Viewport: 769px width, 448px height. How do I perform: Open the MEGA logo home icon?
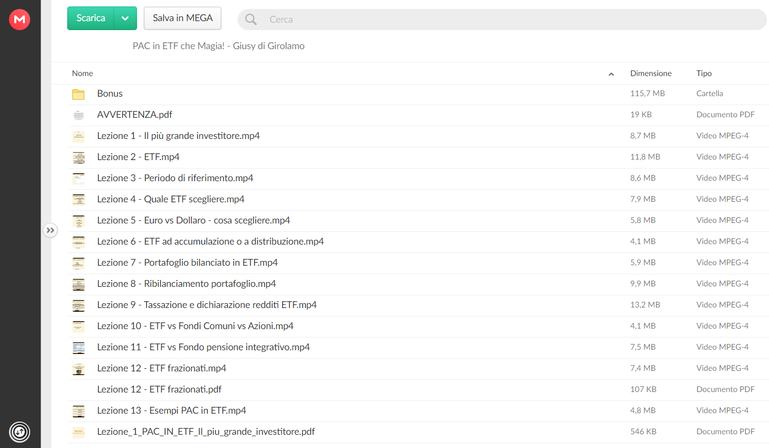tap(20, 20)
